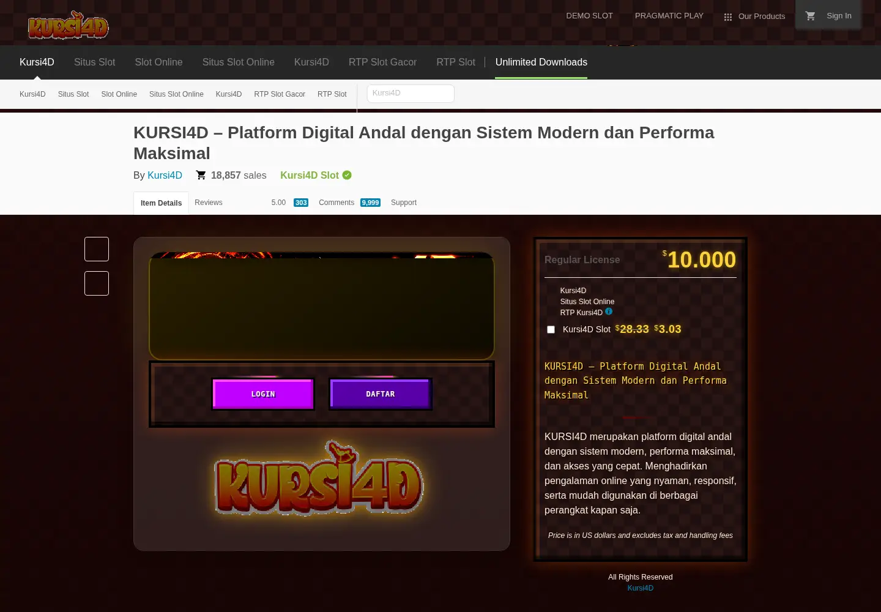This screenshot has width=881, height=612.
Task: Click the Our Products label
Action: (762, 17)
